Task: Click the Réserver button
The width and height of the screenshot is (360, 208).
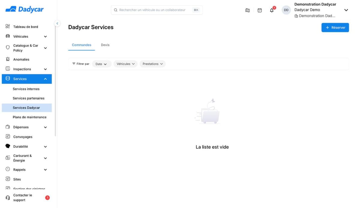Action: tap(335, 27)
